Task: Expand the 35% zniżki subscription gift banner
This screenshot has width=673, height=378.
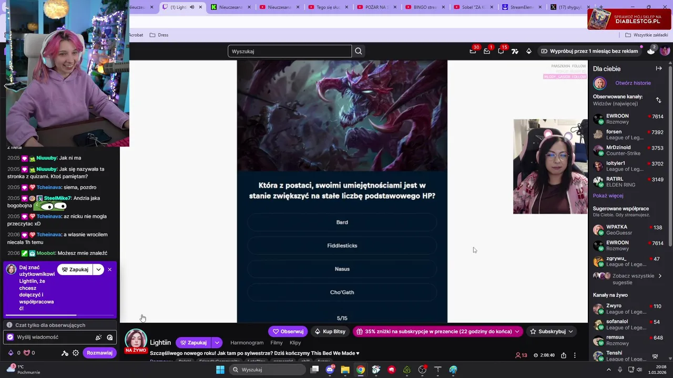Action: [437, 332]
